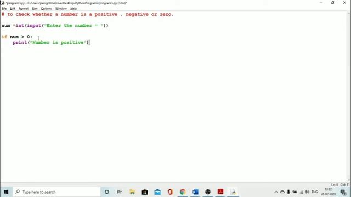This screenshot has height=197, width=351.
Task: Minimize the IDLE editor window
Action: click(321, 3)
